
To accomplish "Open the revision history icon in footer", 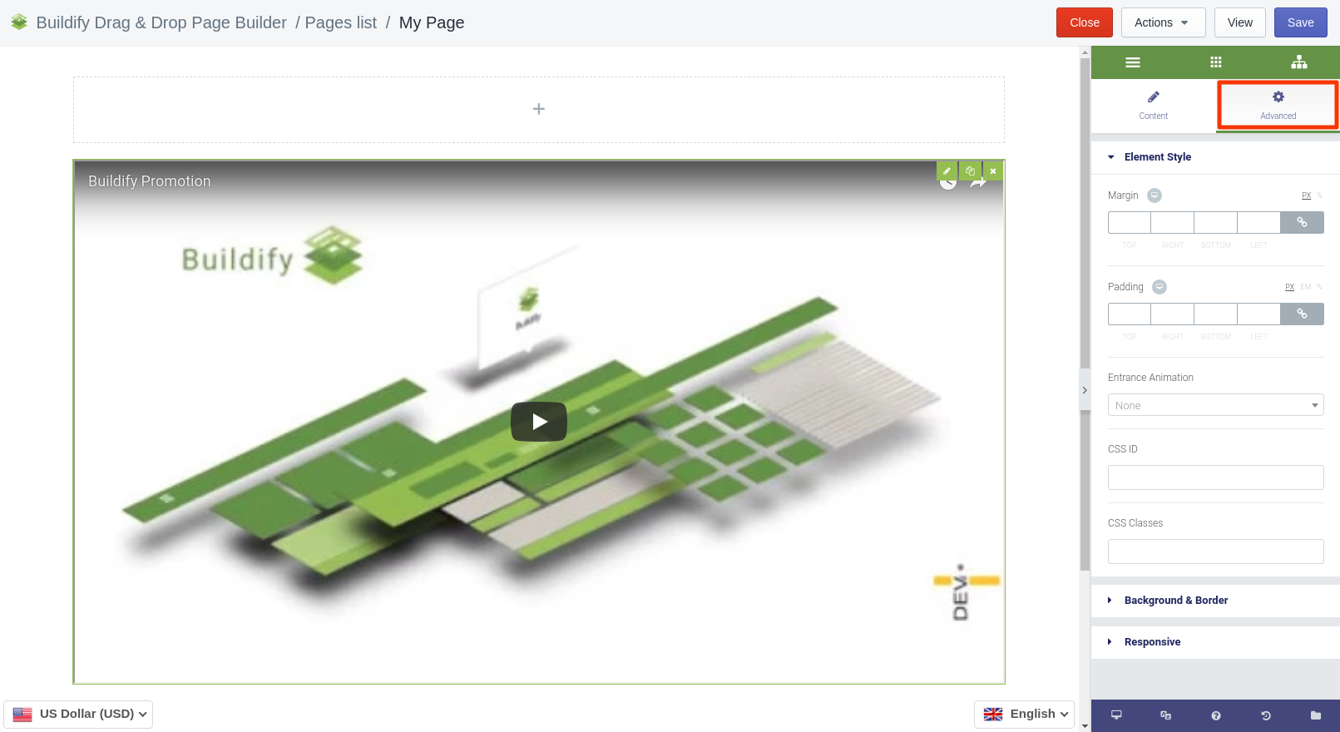I will 1265,715.
